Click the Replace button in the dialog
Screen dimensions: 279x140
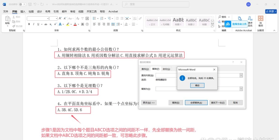pos(176,103)
